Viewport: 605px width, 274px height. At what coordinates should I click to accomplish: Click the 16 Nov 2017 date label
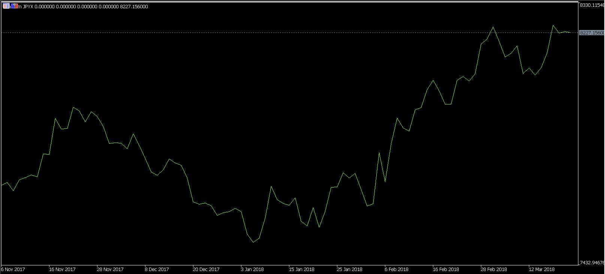(x=62, y=270)
